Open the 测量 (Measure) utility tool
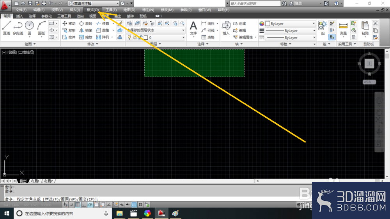 pyautogui.click(x=343, y=29)
